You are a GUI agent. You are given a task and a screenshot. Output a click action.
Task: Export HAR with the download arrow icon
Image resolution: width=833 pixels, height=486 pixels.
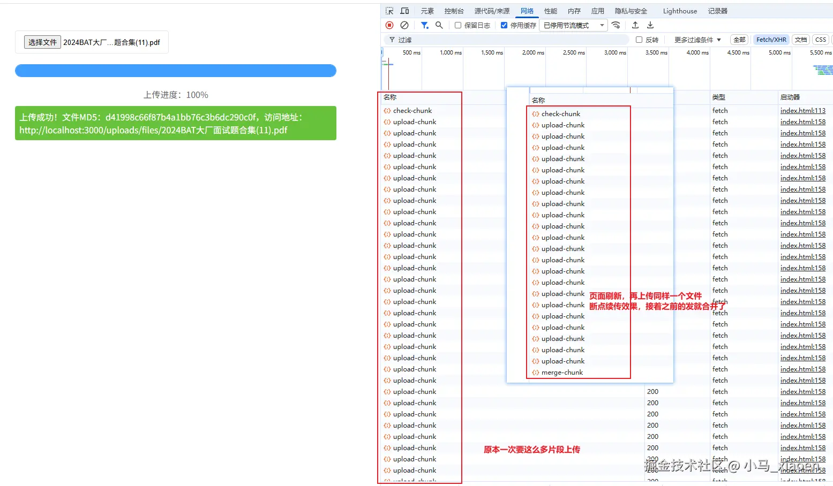coord(650,25)
